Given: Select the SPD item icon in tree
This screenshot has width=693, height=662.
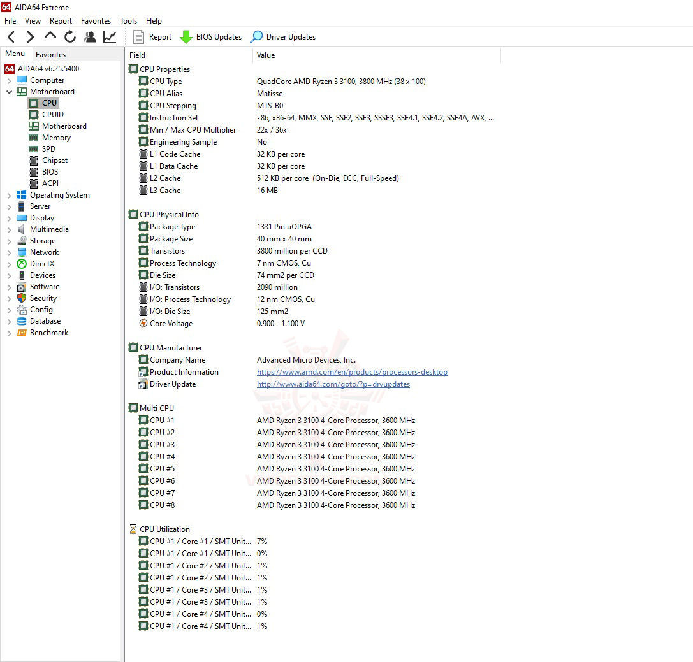Looking at the screenshot, I should (34, 149).
